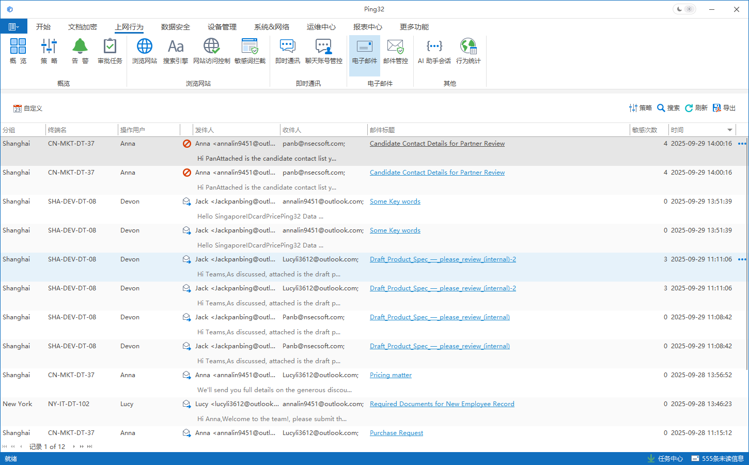Expand the 时间 column sort dropdown
Image resolution: width=749 pixels, height=465 pixels.
tap(730, 130)
